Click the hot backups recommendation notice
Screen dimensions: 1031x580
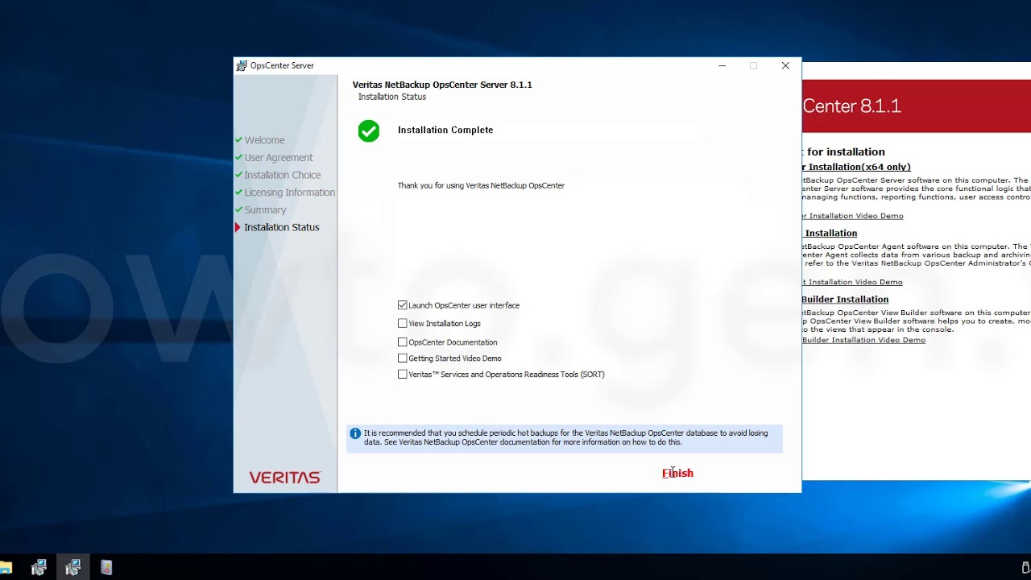(x=565, y=438)
